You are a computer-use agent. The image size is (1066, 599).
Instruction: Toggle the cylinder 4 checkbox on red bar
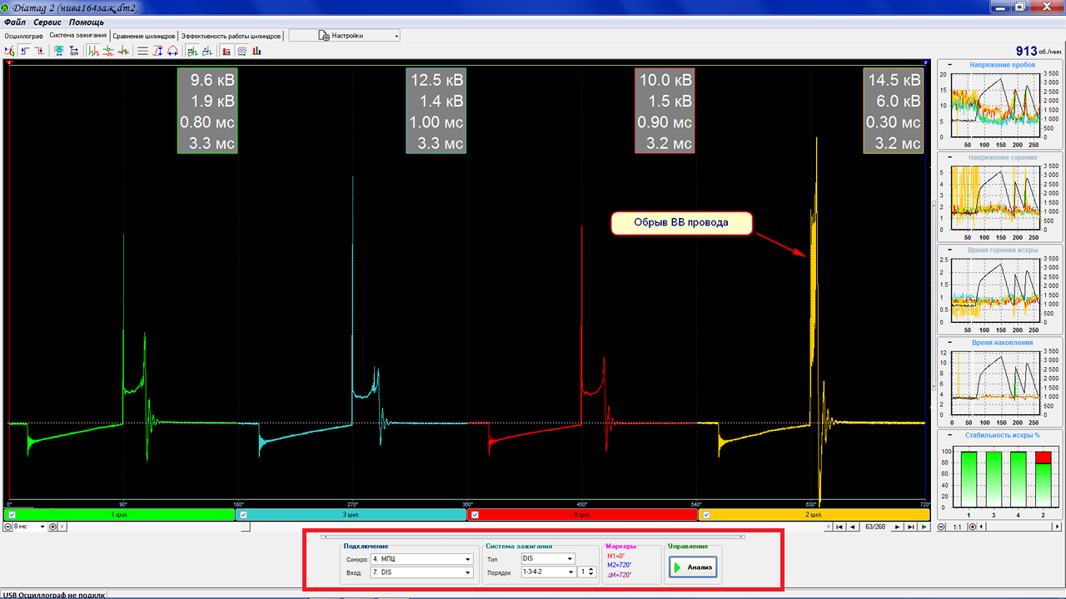475,515
